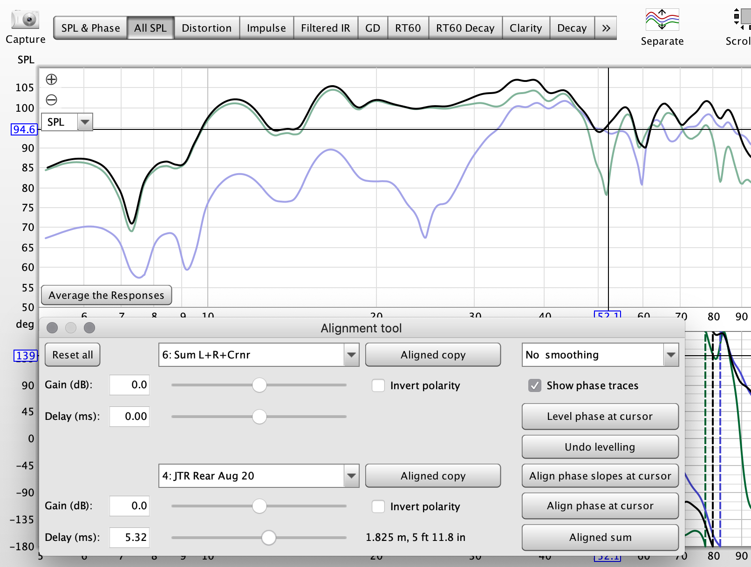Click the top Gain slider handle
Viewport: 751px width, 567px height.
coord(259,385)
